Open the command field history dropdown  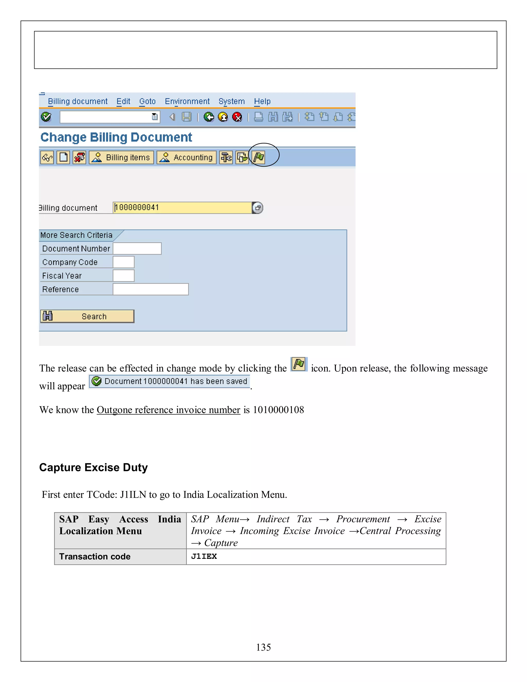coord(155,117)
